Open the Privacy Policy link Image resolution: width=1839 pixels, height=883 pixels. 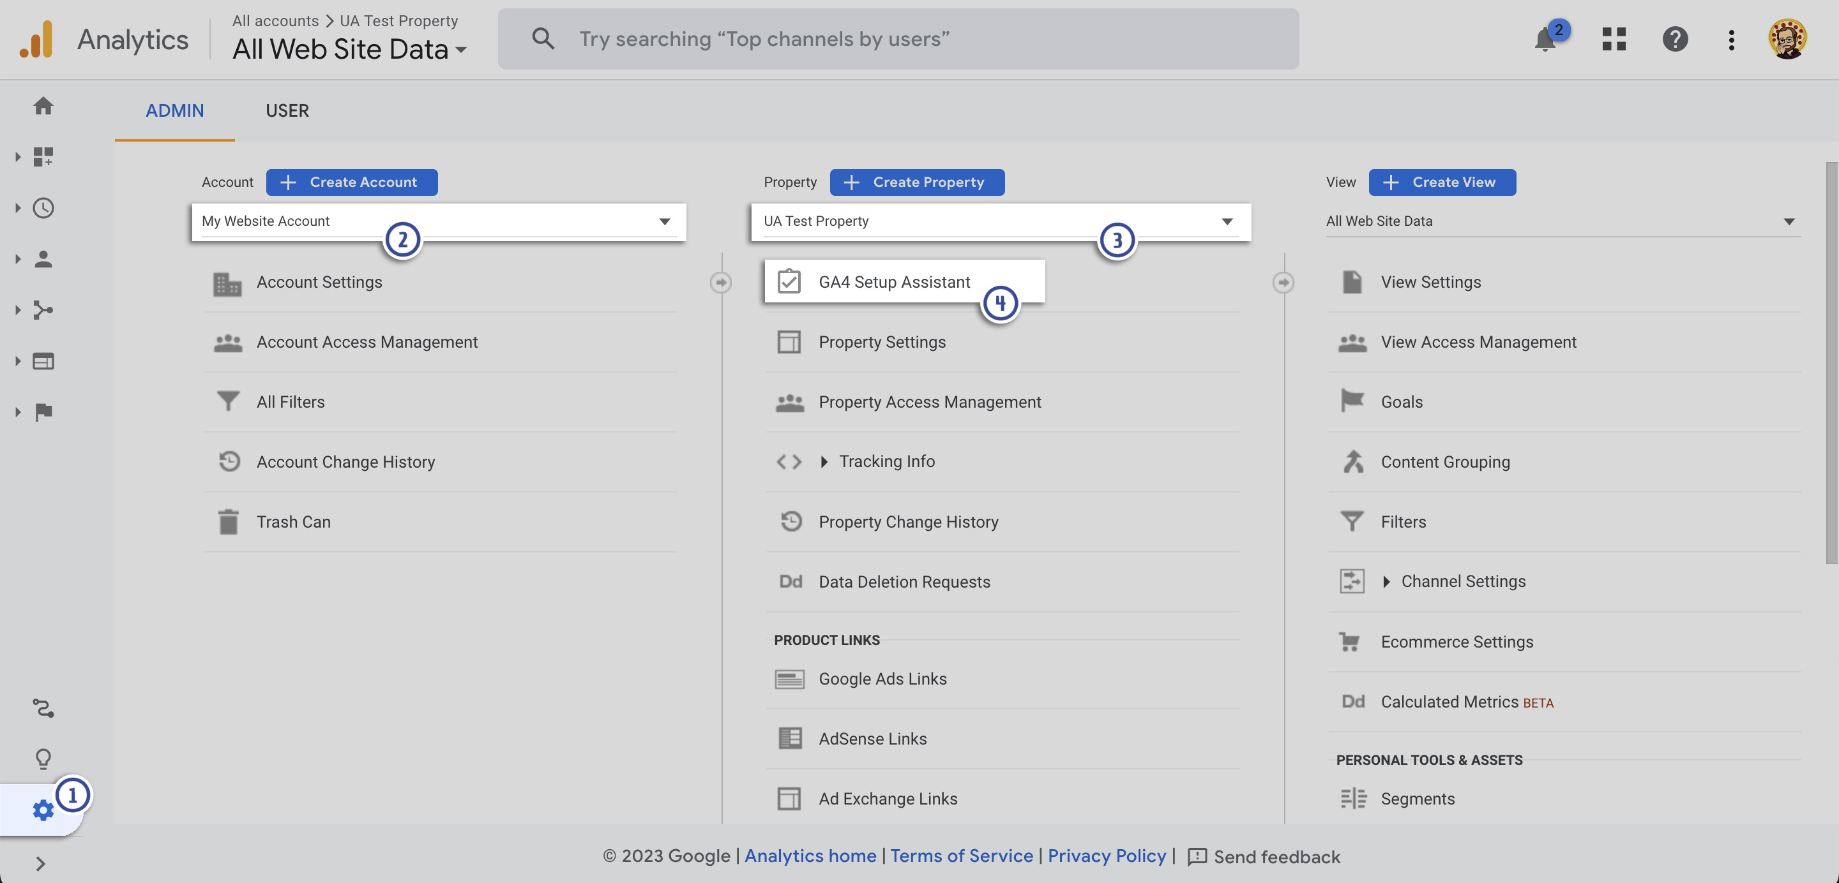[x=1107, y=855]
